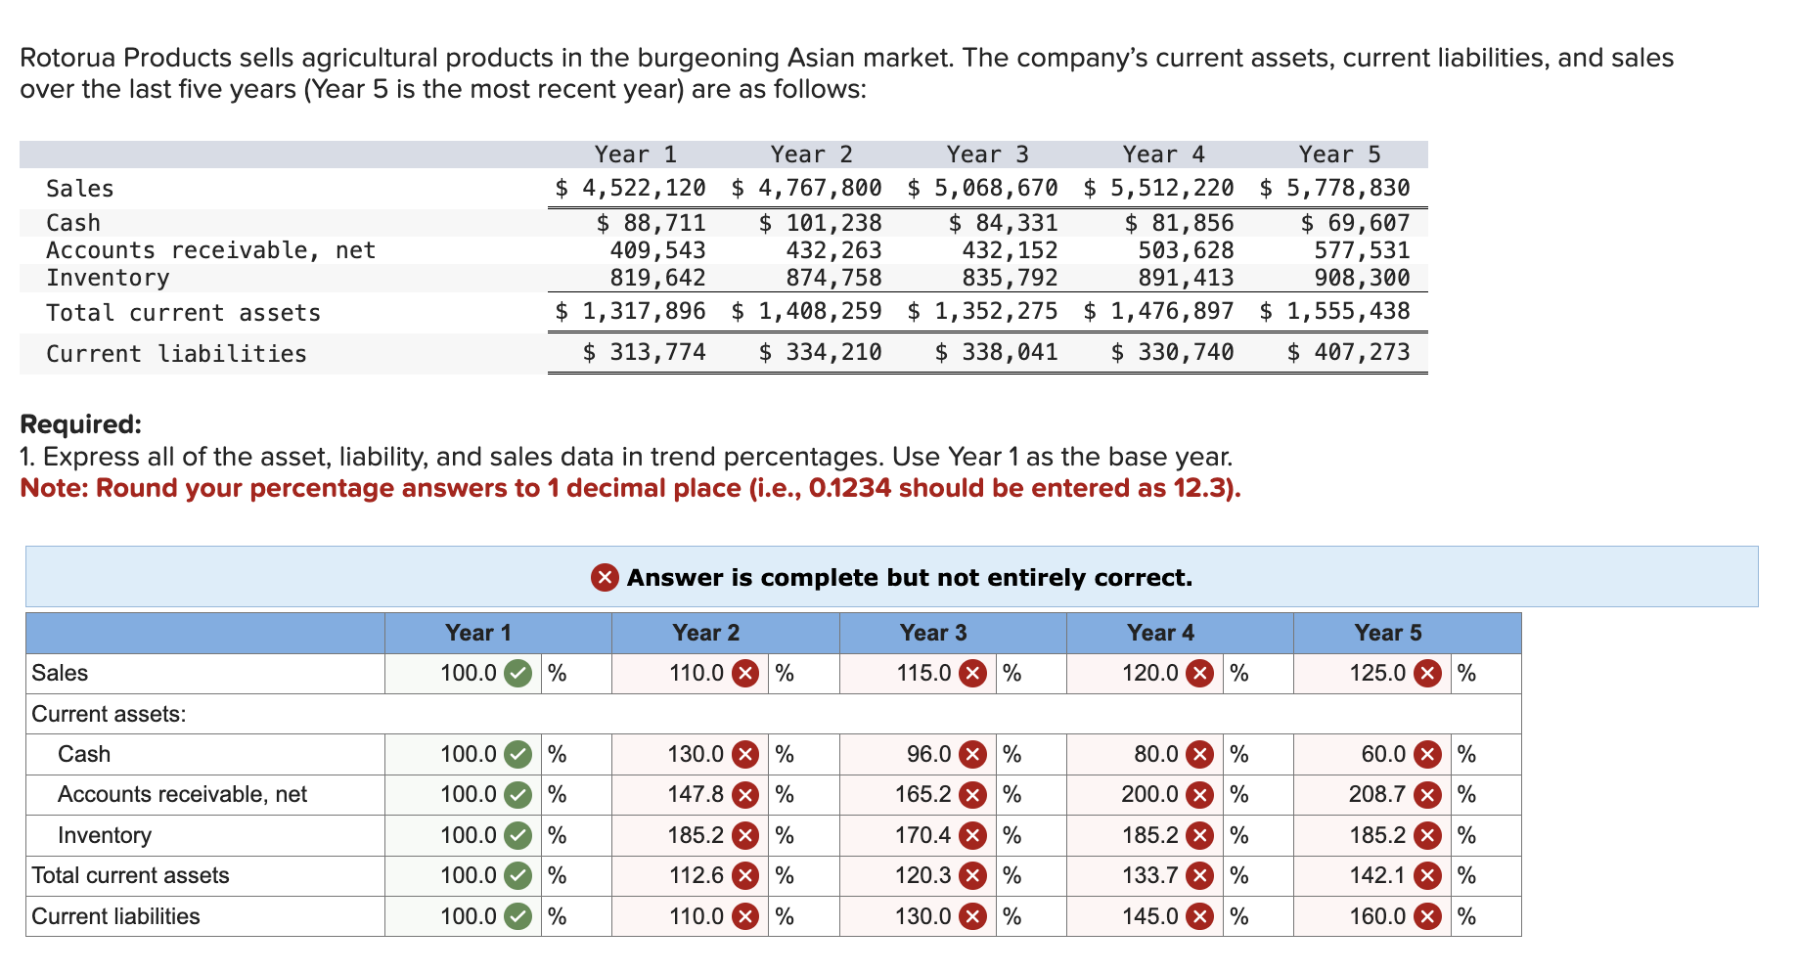The width and height of the screenshot is (1798, 974).
Task: Click the red X beside Current liabilities 160.0
Action: point(1427,917)
